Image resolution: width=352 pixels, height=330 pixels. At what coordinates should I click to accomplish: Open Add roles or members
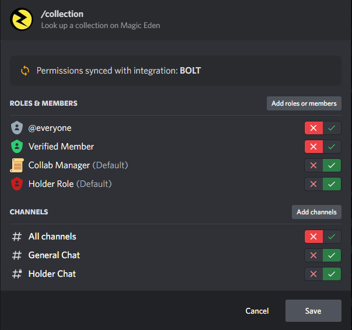point(304,103)
